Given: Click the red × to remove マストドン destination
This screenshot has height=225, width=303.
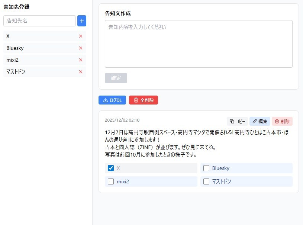Looking at the screenshot, I should pos(81,72).
